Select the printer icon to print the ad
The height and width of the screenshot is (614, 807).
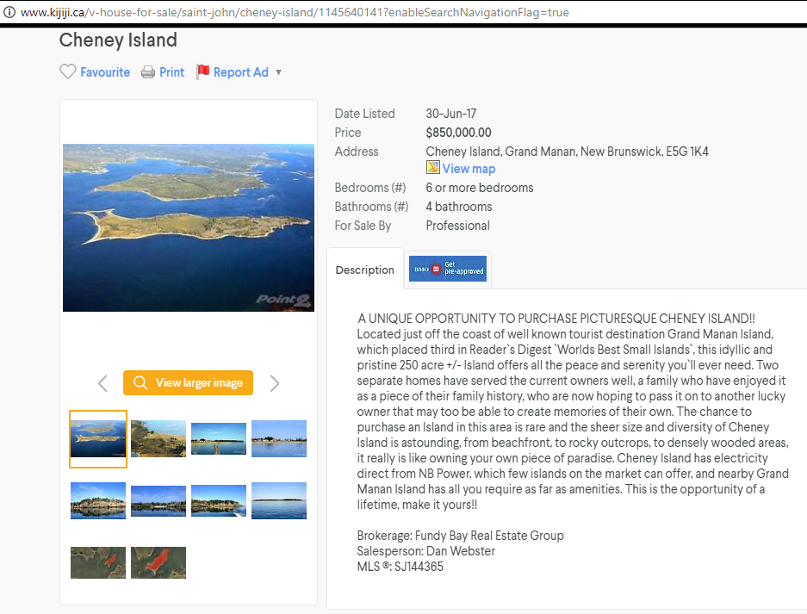click(x=146, y=71)
